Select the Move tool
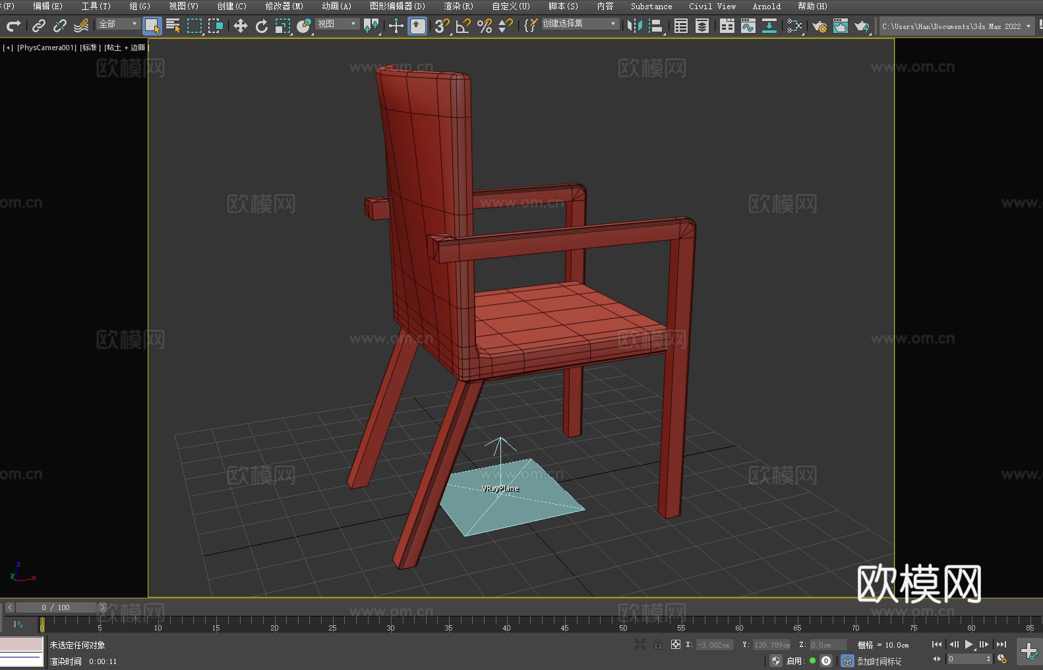This screenshot has width=1043, height=670. [x=241, y=26]
